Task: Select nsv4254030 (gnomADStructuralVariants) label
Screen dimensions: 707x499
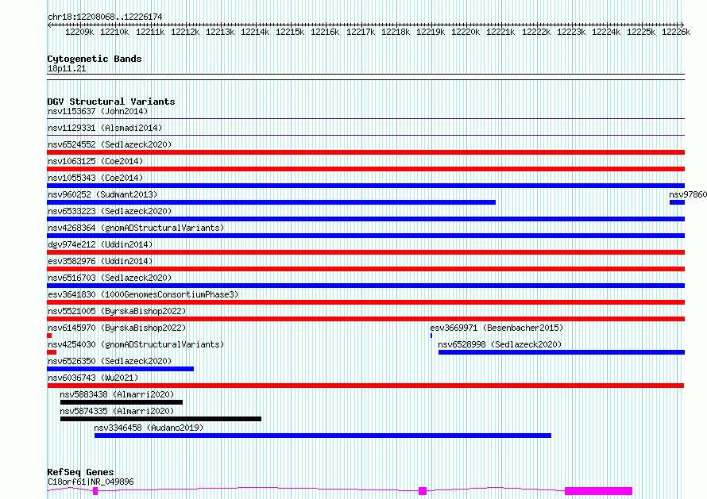Action: coord(136,344)
